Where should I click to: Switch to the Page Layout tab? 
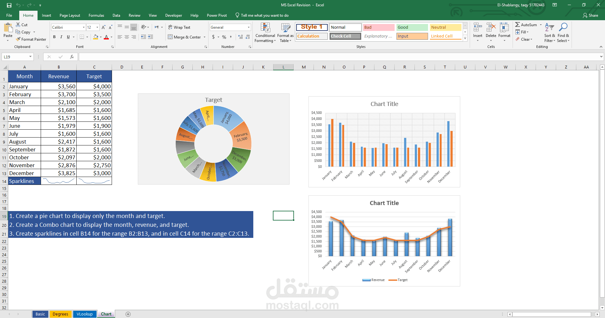coord(70,15)
